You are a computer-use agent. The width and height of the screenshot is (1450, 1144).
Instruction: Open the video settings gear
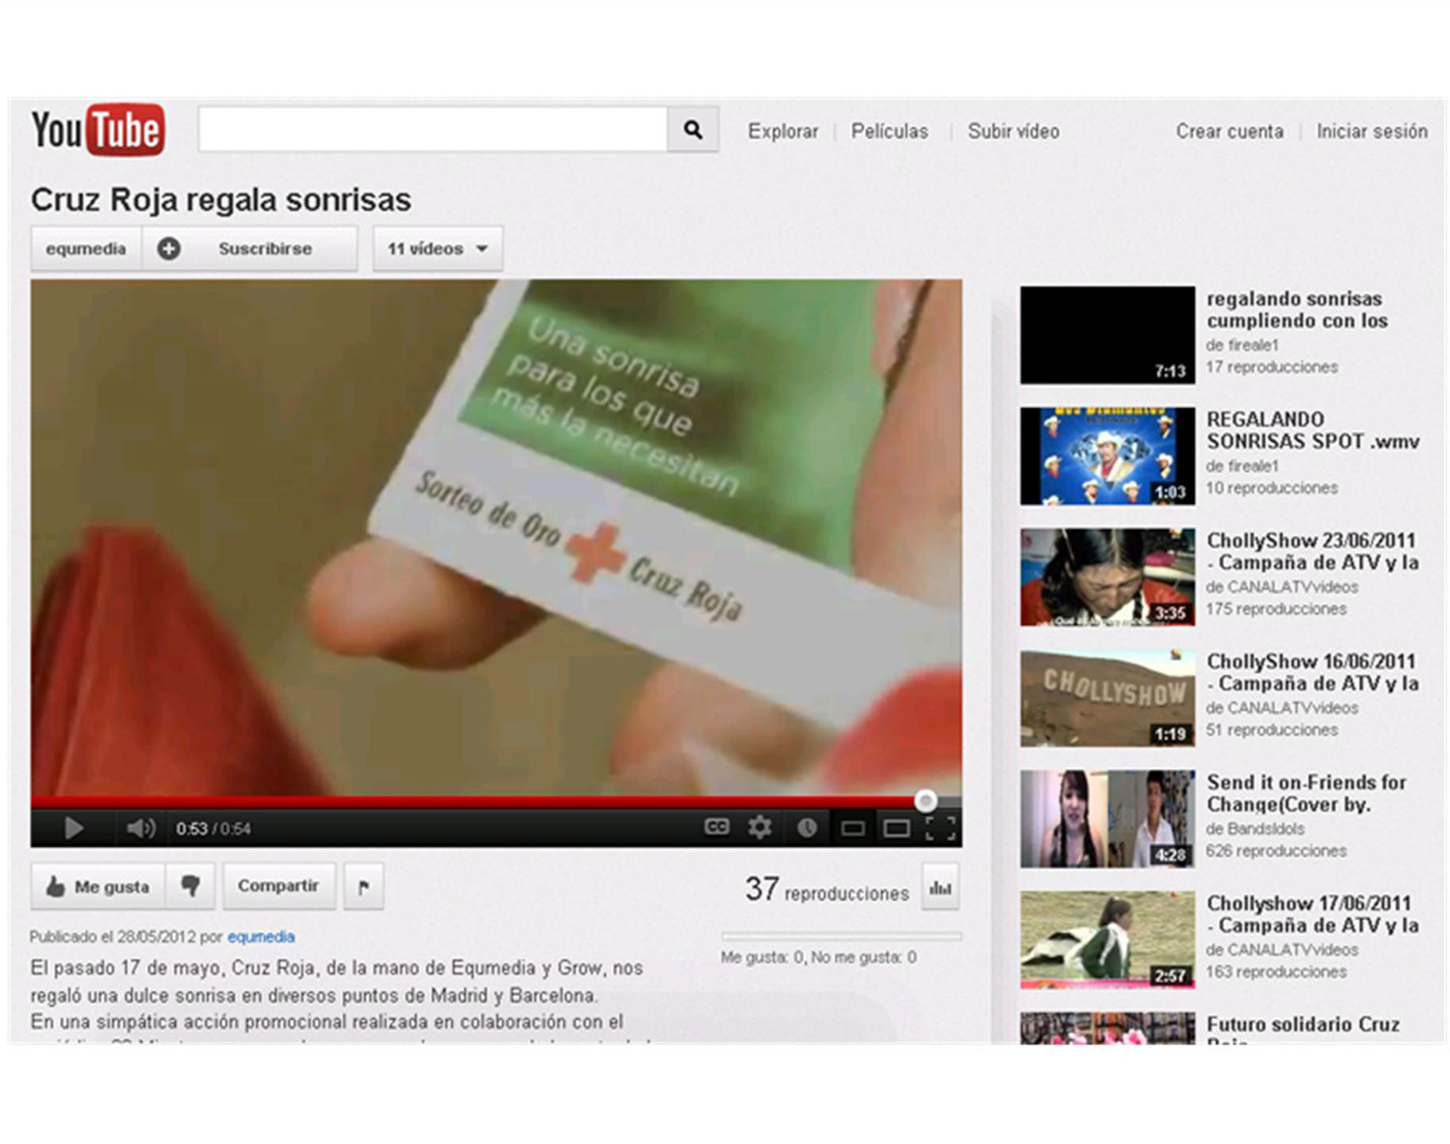click(x=760, y=828)
